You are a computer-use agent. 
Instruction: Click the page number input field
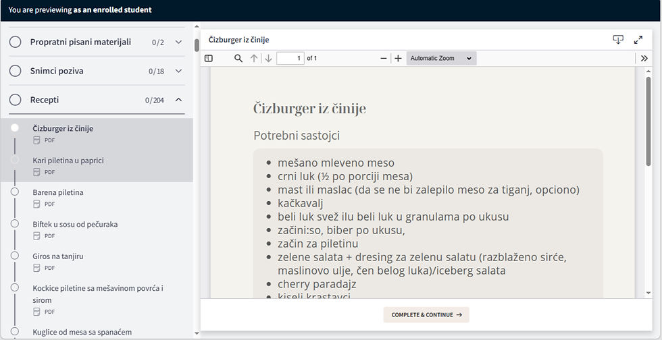click(290, 58)
